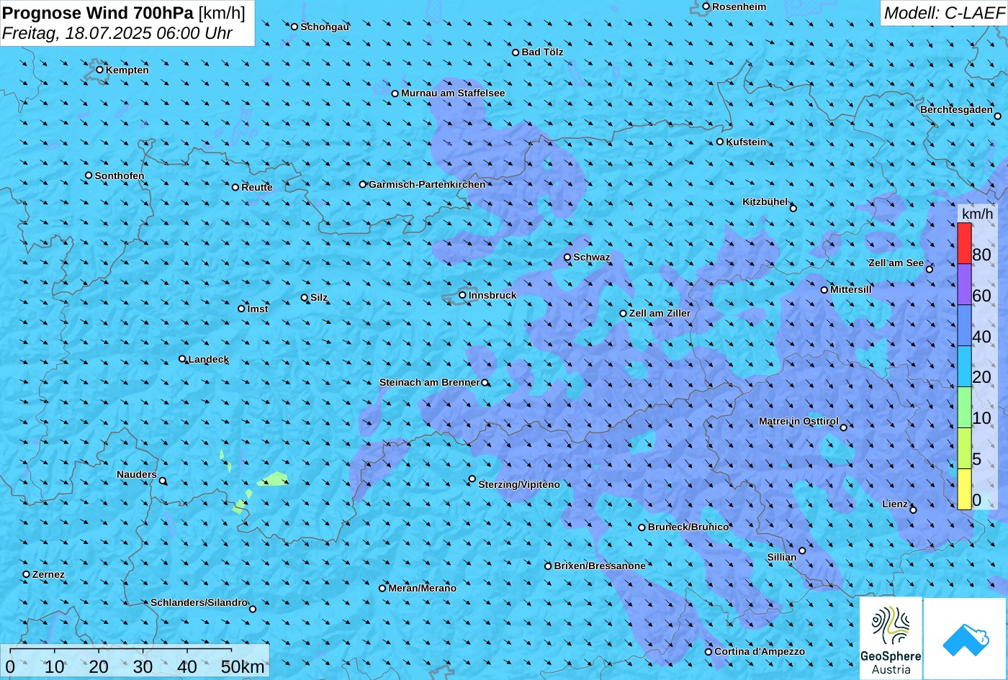The height and width of the screenshot is (680, 1008).
Task: Click the Schlanders/Silandro label
Action: coord(199,602)
